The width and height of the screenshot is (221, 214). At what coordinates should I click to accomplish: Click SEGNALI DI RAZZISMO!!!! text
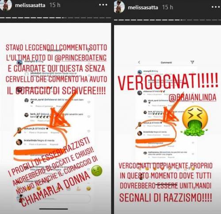pyautogui.click(x=166, y=197)
